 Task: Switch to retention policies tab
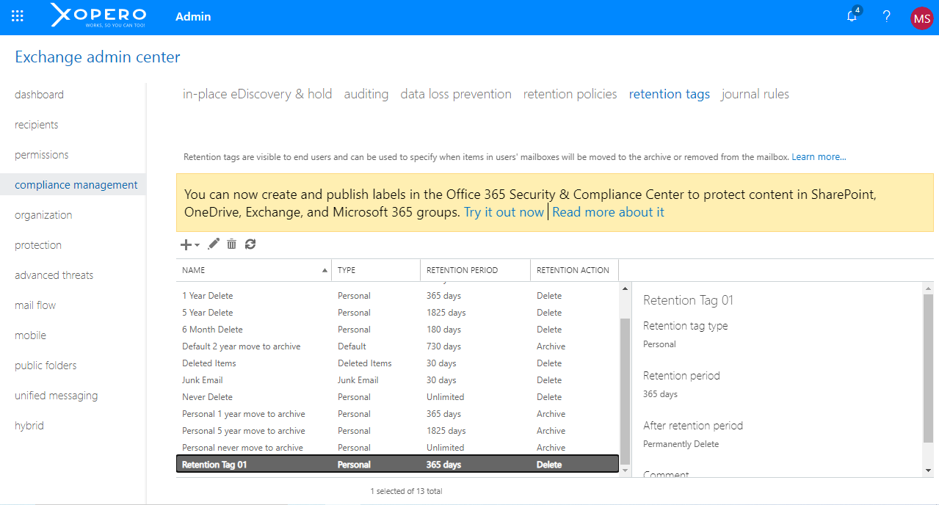click(570, 94)
